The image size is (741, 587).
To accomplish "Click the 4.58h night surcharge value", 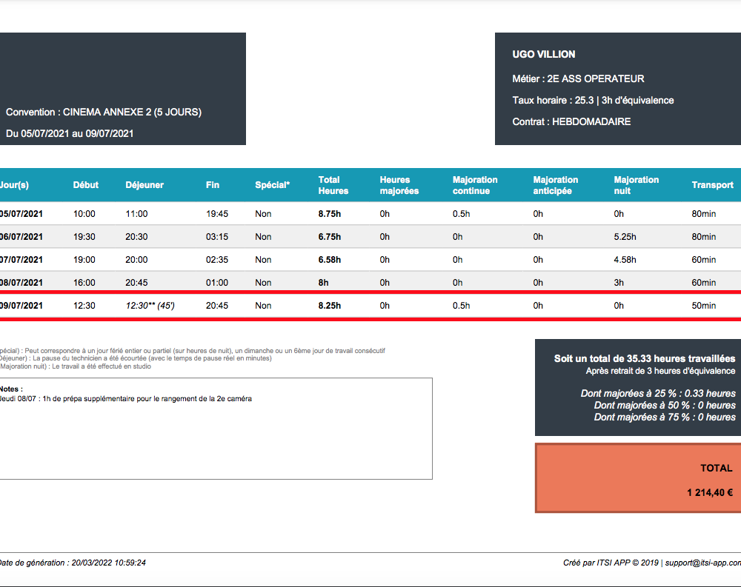I will click(625, 260).
